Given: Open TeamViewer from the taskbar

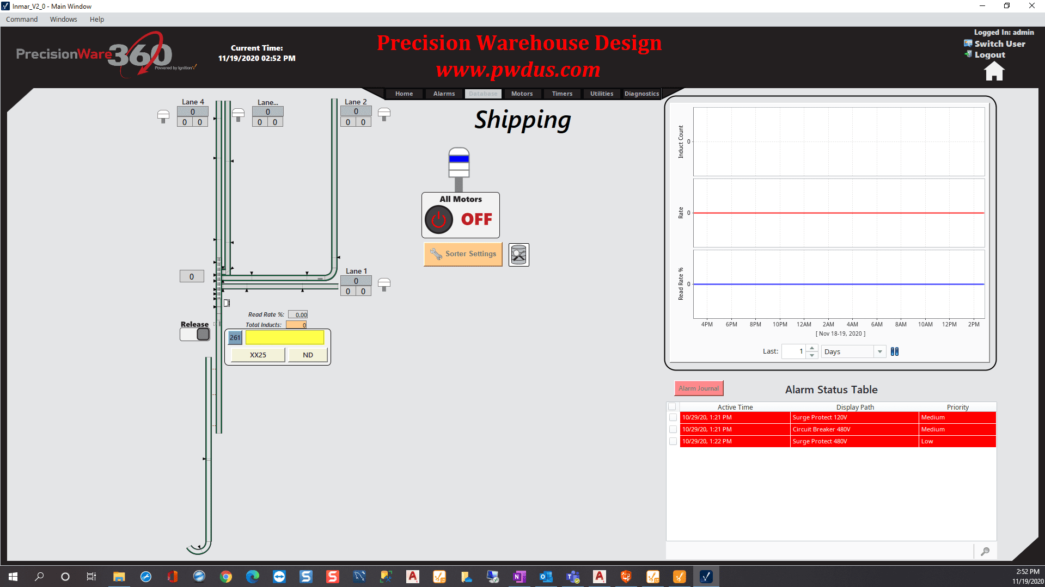Looking at the screenshot, I should click(279, 577).
